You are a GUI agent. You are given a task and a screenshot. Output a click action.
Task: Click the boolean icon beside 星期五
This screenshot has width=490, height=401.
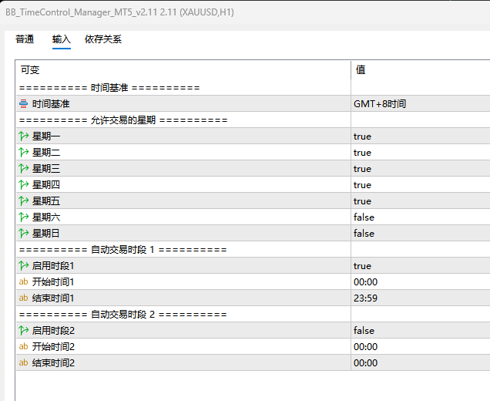(x=23, y=200)
